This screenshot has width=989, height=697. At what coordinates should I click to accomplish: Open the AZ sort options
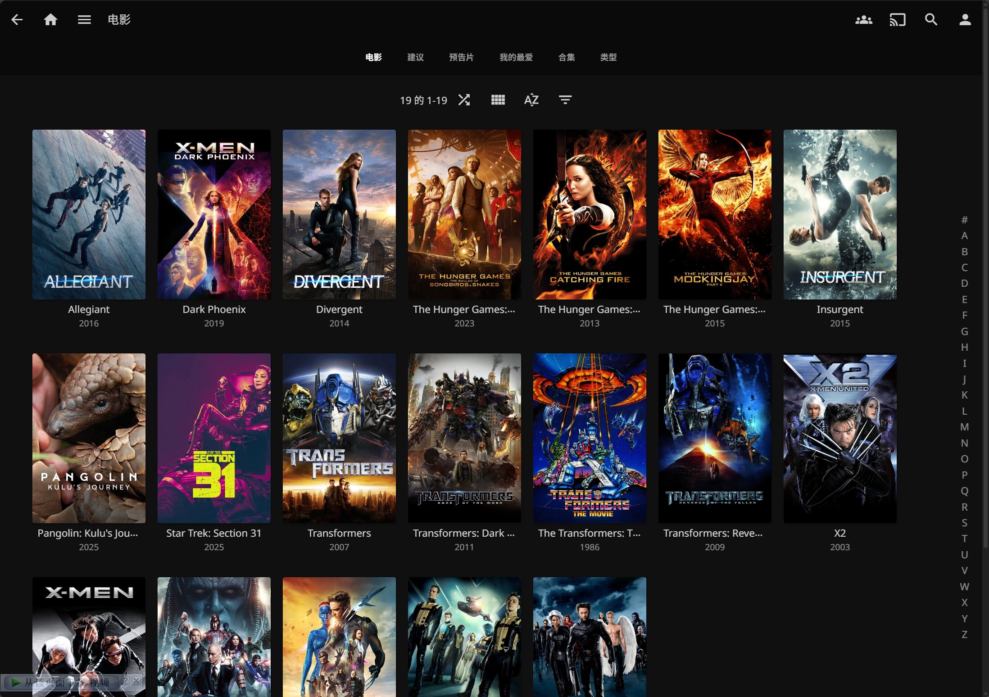[x=531, y=100]
